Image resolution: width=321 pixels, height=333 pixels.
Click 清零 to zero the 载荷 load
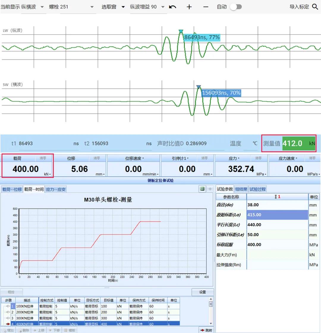[43, 158]
